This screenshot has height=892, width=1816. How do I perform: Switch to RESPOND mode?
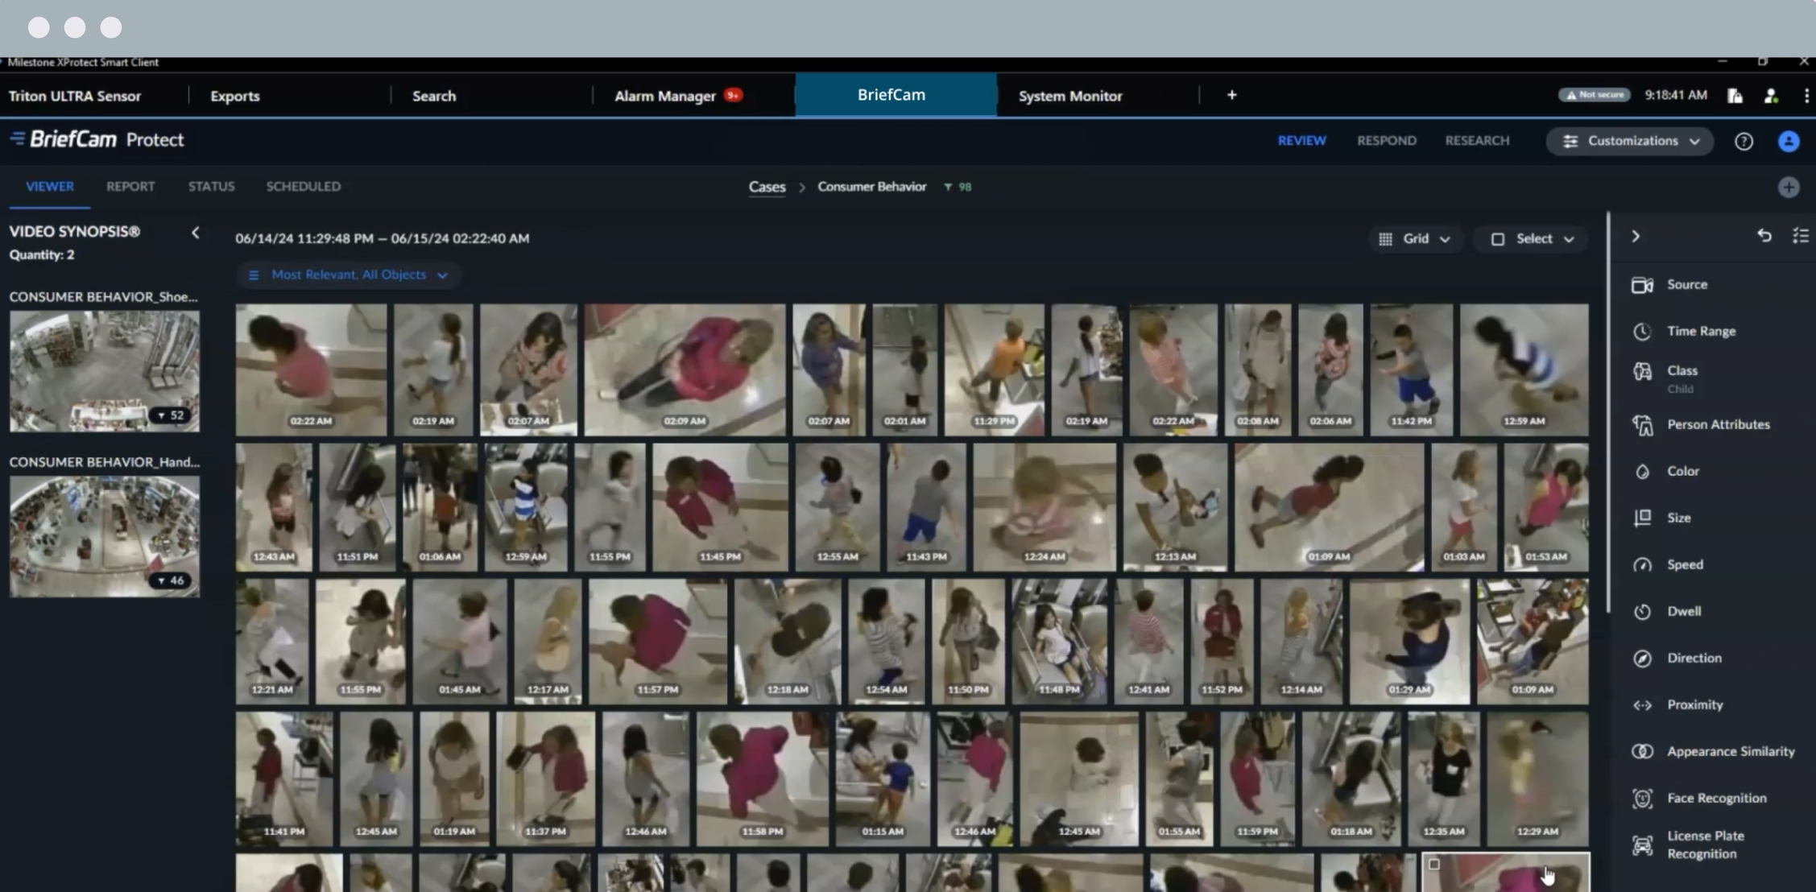[1386, 141]
